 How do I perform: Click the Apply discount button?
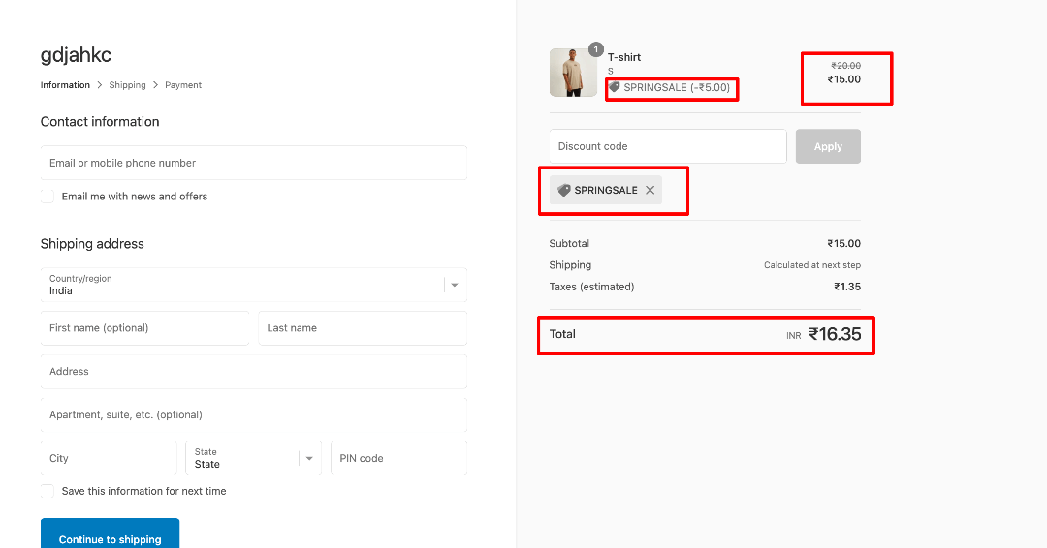pyautogui.click(x=828, y=146)
